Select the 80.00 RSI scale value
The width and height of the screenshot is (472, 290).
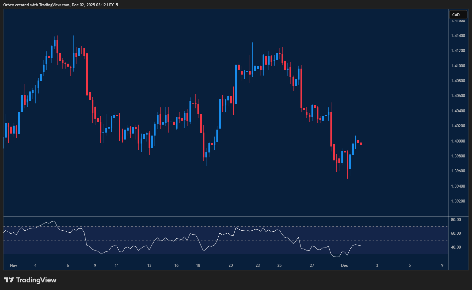coord(456,219)
